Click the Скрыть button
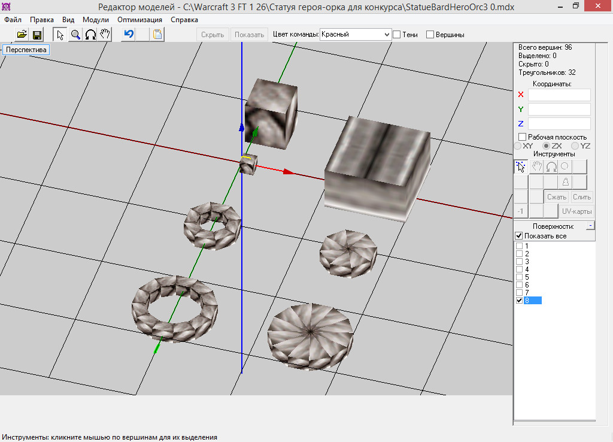 (213, 34)
